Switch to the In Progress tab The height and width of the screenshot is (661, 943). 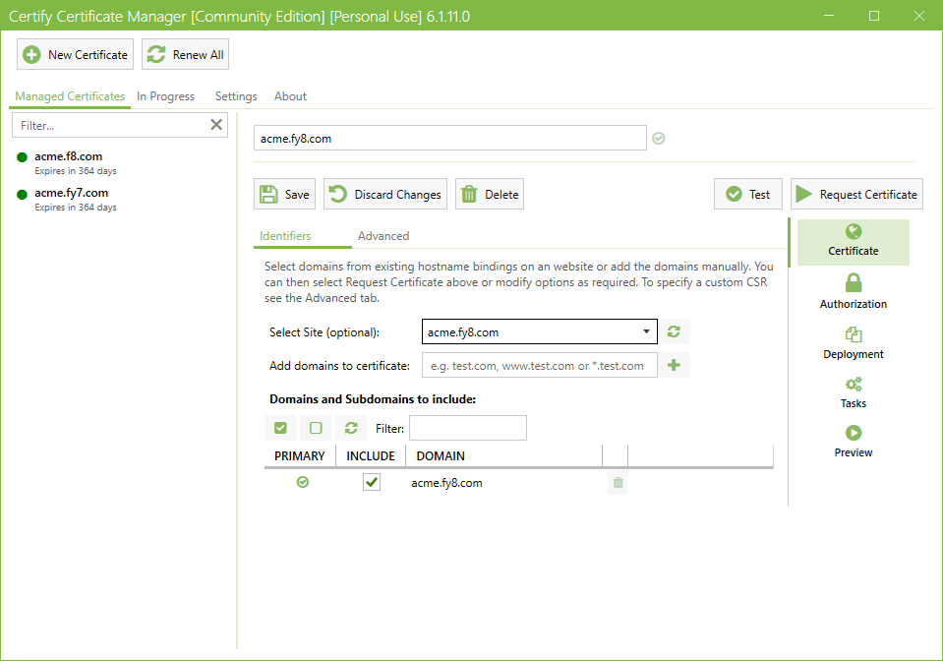165,96
